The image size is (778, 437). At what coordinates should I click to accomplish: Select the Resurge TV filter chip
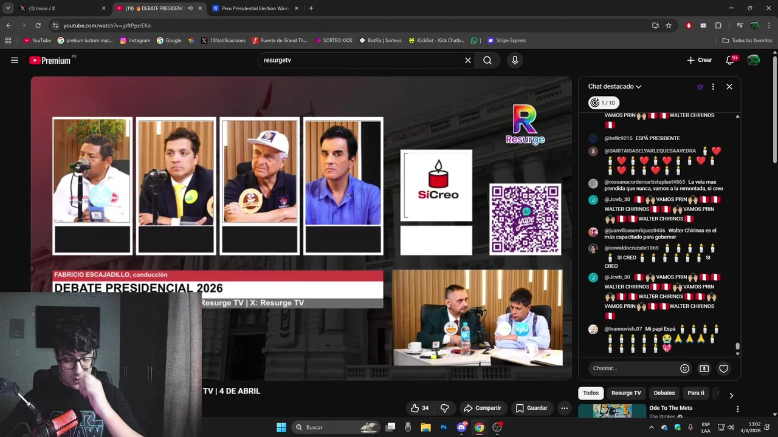pos(626,393)
